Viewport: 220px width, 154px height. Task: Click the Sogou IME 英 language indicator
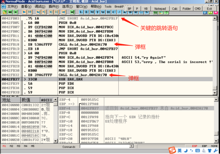[x=180, y=150]
